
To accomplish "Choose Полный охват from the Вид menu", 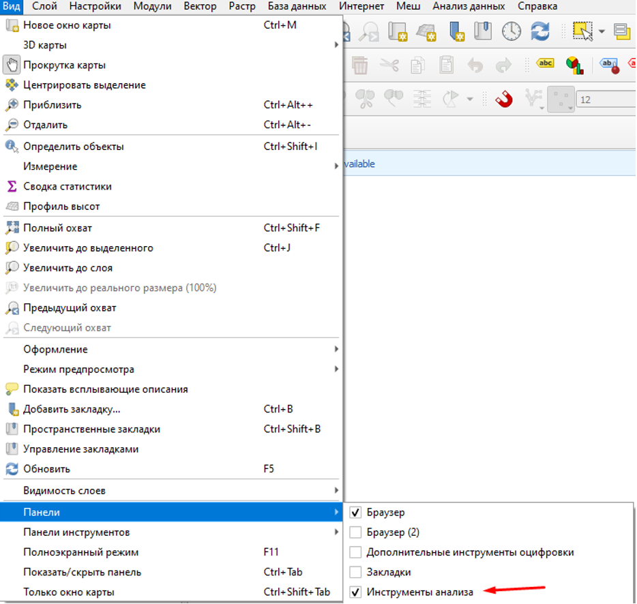I will pos(57,228).
